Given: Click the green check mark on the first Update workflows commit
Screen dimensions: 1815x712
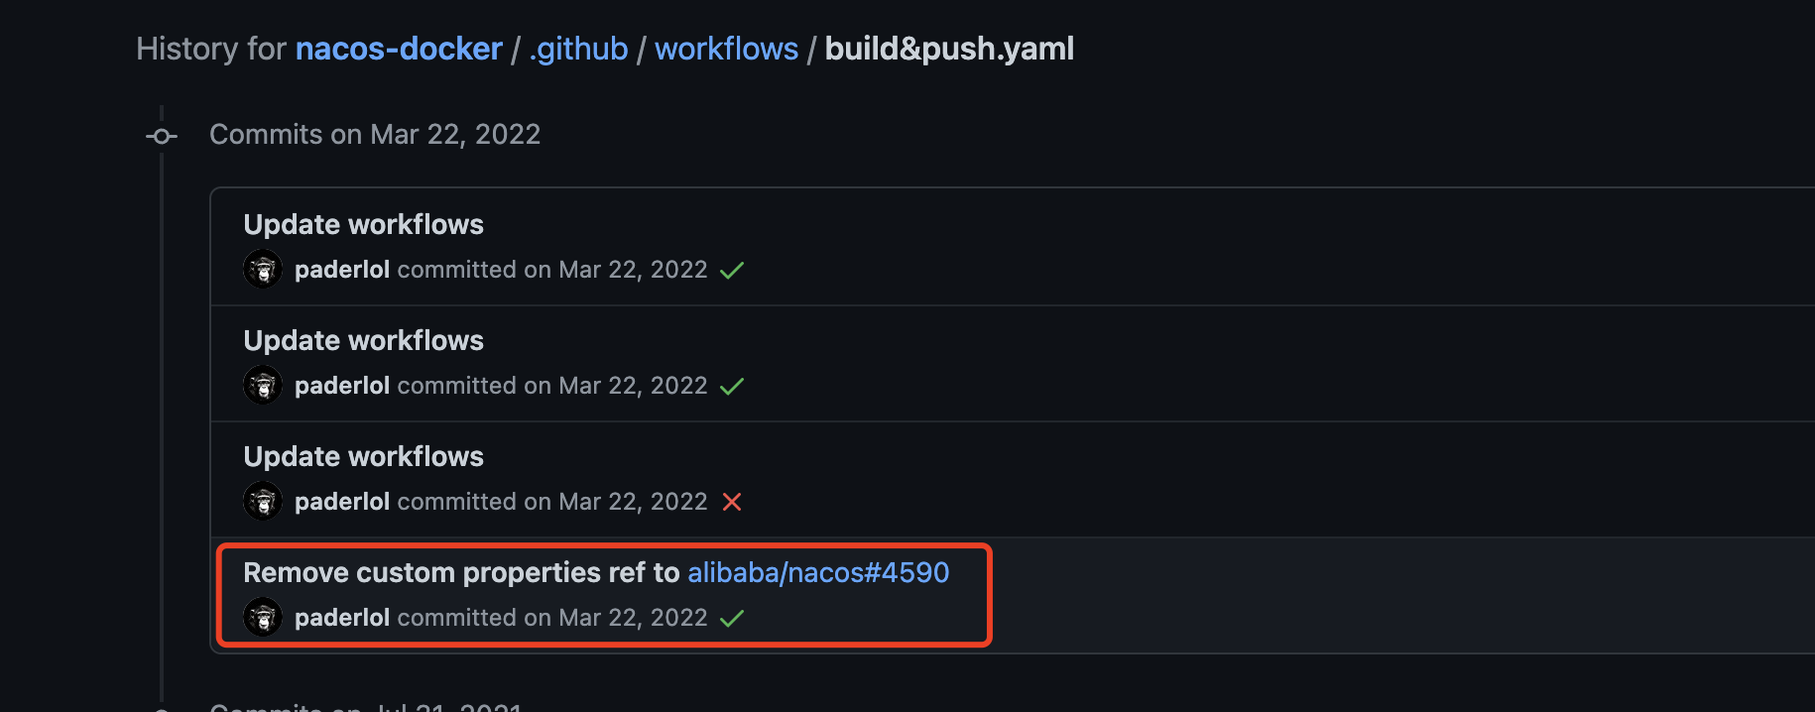Looking at the screenshot, I should [x=732, y=269].
